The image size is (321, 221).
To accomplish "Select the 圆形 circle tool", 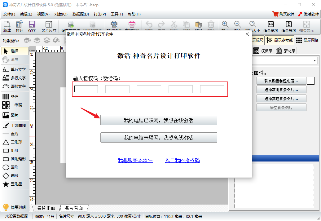I will (15, 167).
